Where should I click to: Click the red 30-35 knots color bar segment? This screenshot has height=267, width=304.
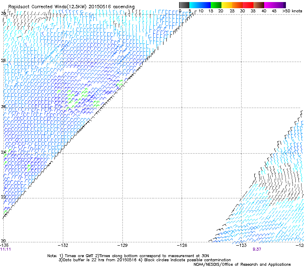click(x=248, y=5)
